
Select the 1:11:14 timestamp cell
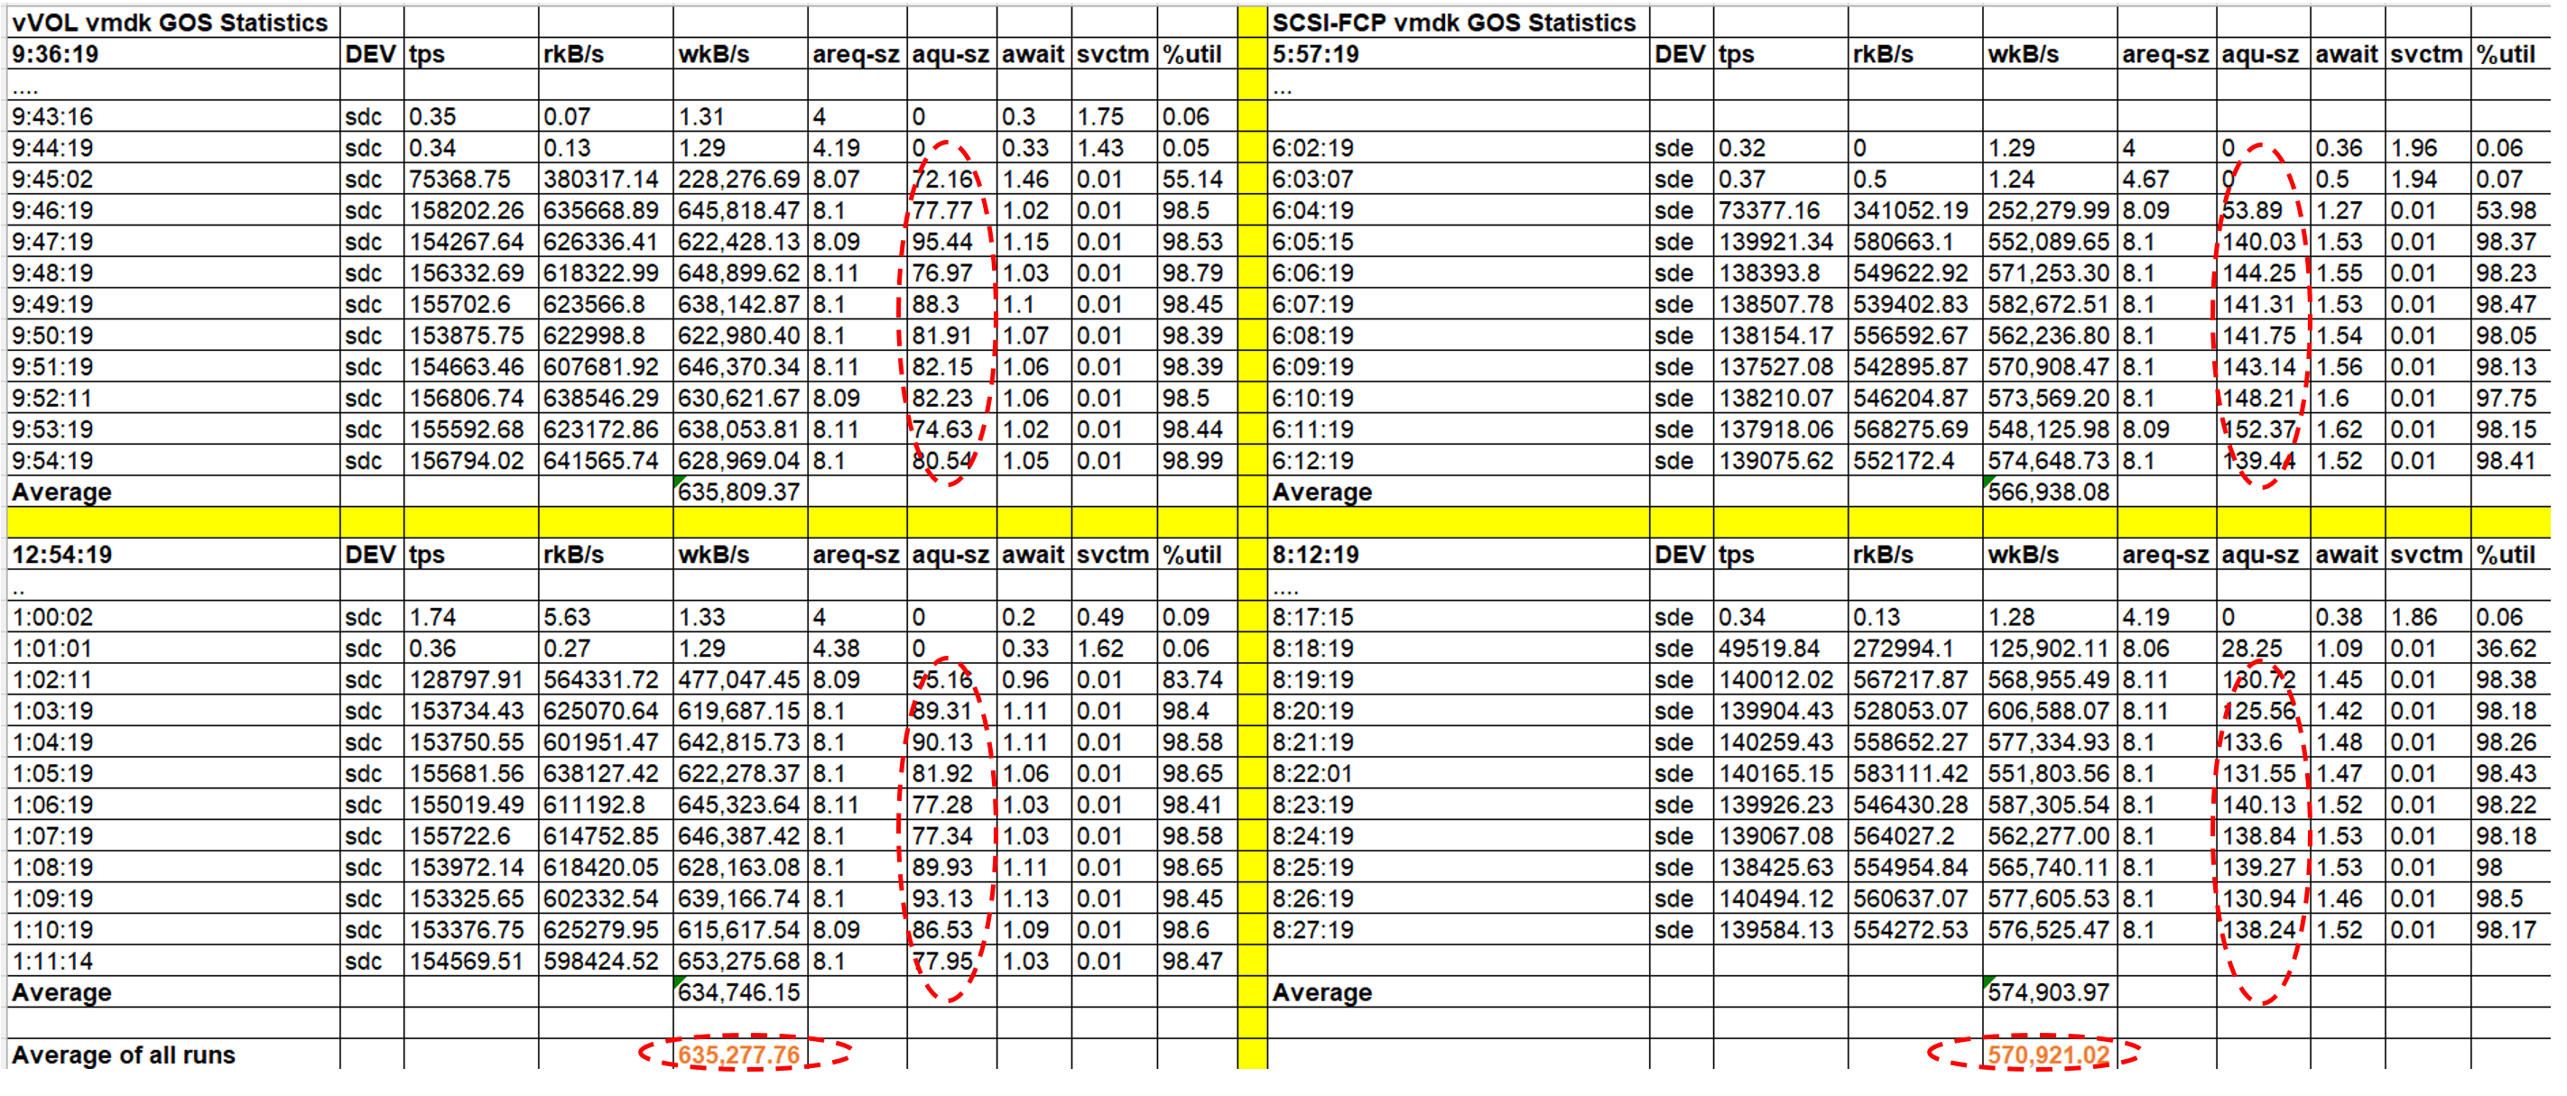click(51, 961)
